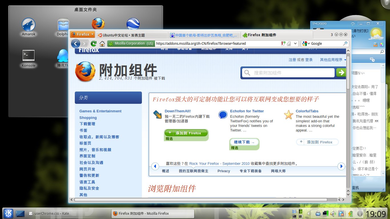
Task: Click DownThemAll! 添加到 Firefox green button
Action: [186, 133]
